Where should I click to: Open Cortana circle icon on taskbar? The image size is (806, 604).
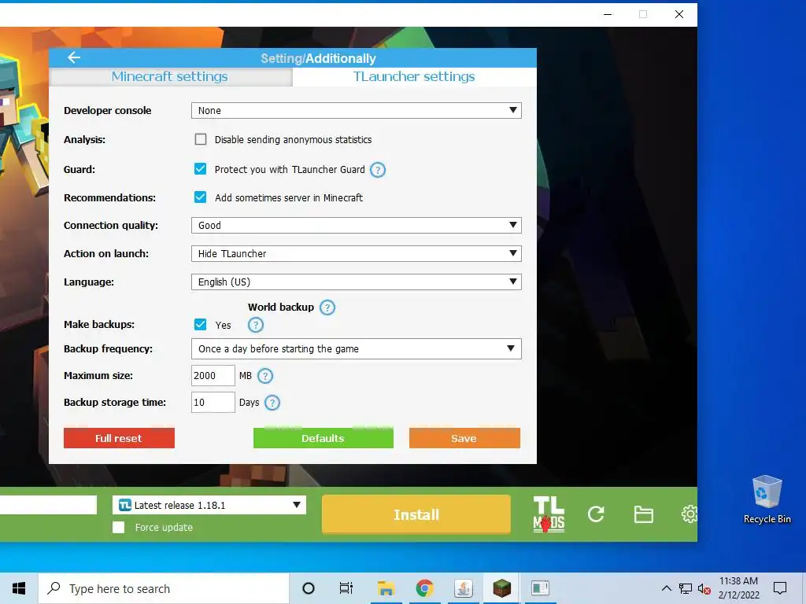coord(309,588)
